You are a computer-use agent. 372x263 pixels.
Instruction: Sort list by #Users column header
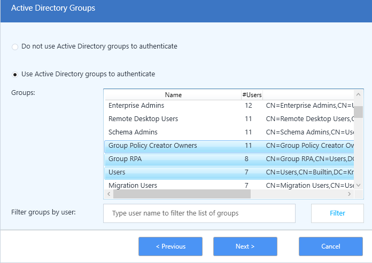(x=252, y=95)
